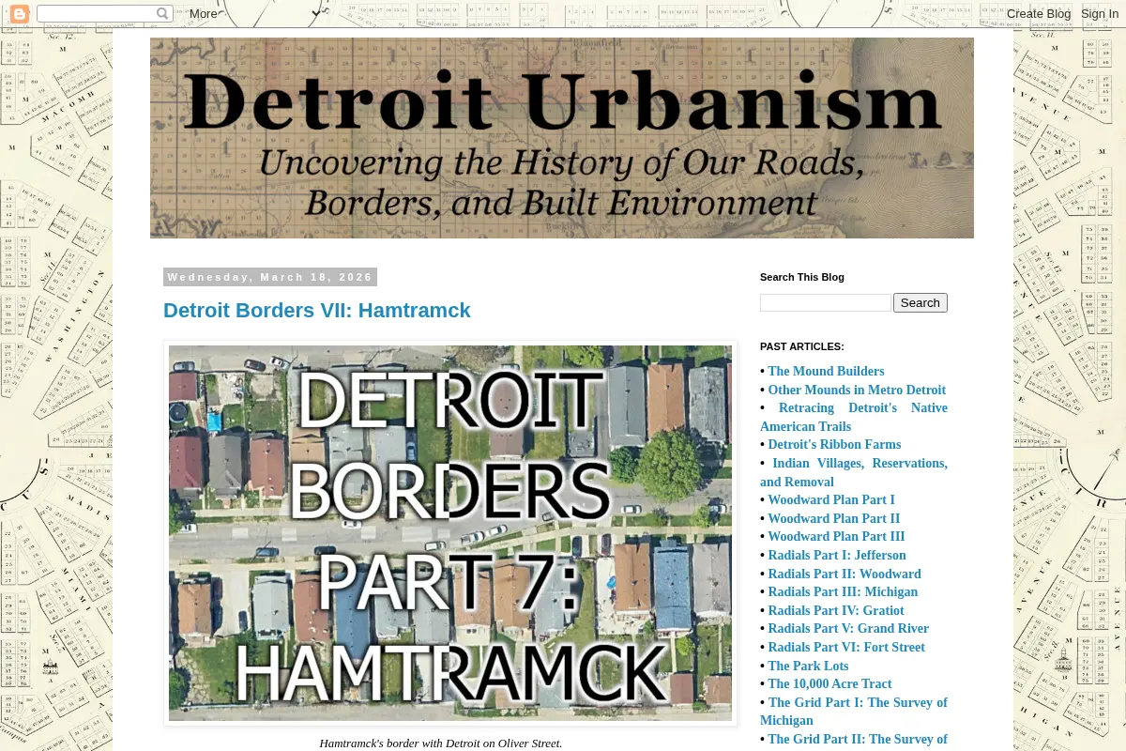Open the Detroit Borders Part 7 image

tap(450, 533)
